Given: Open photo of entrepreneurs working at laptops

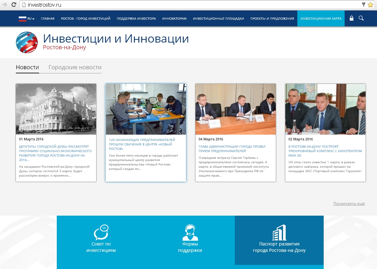Looking at the screenshot, I should 146,109.
